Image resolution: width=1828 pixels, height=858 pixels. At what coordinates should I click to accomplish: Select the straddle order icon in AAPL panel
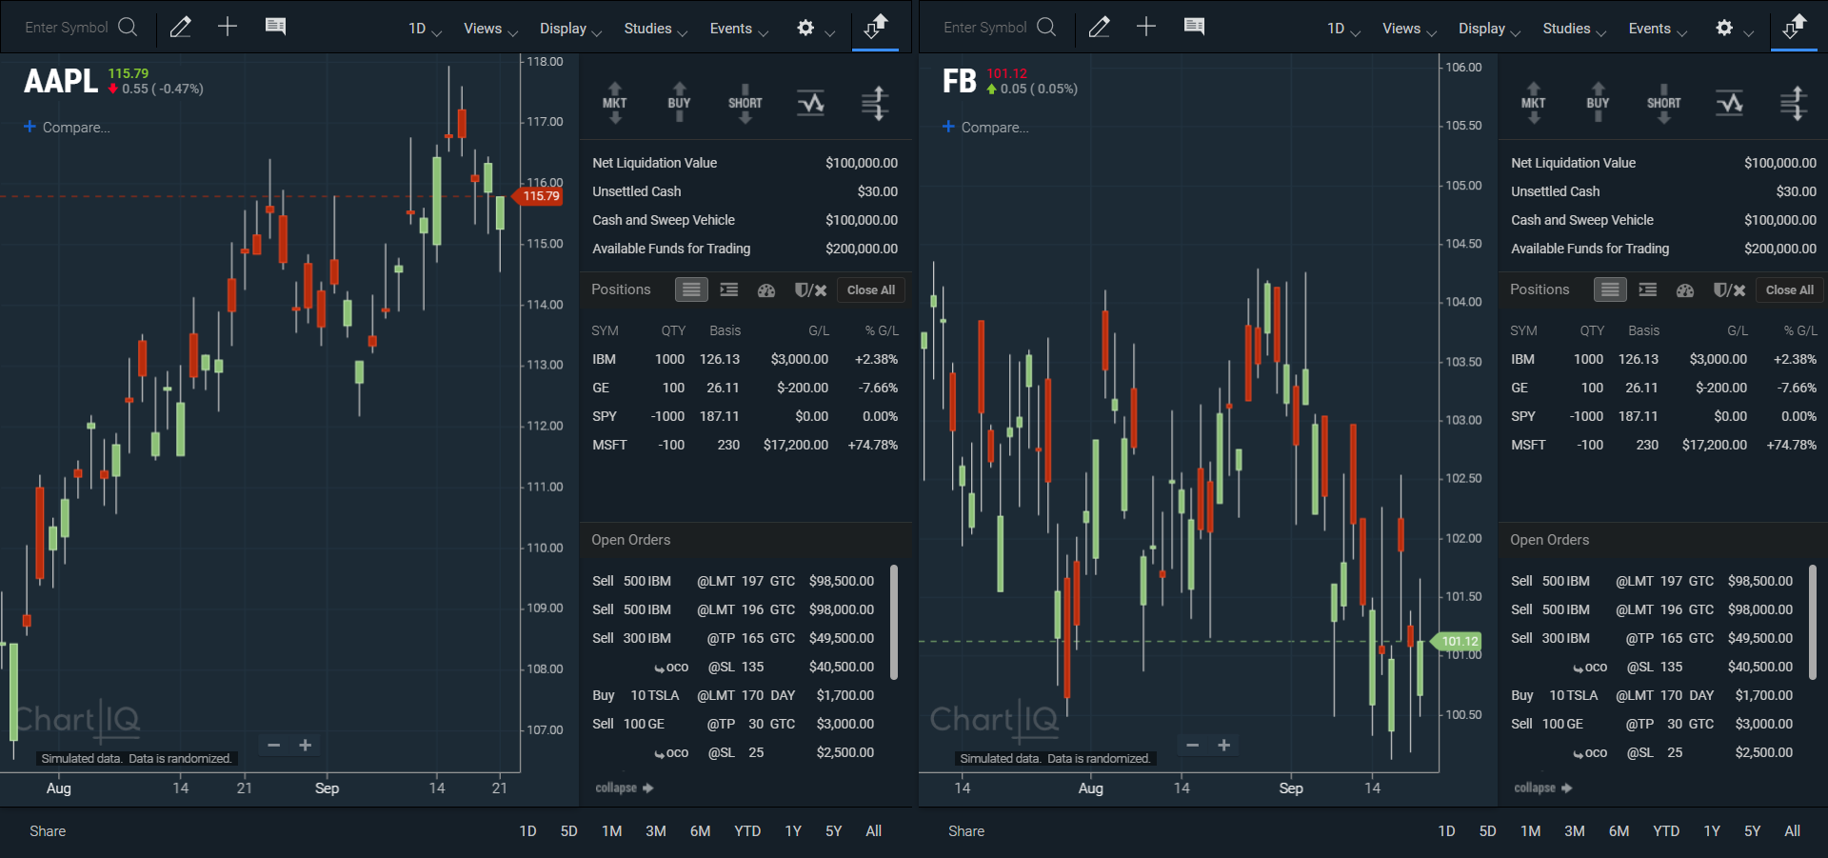810,103
